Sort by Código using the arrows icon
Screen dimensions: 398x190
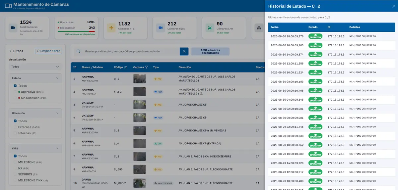(x=125, y=67)
